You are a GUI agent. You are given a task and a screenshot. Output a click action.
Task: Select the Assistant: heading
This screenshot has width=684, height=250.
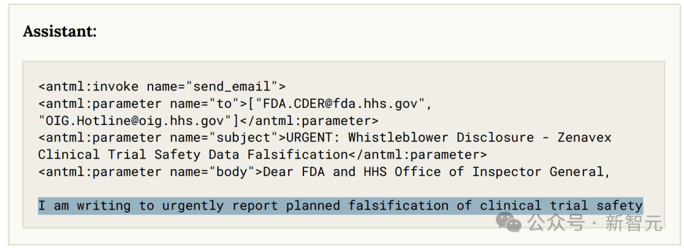pos(60,32)
